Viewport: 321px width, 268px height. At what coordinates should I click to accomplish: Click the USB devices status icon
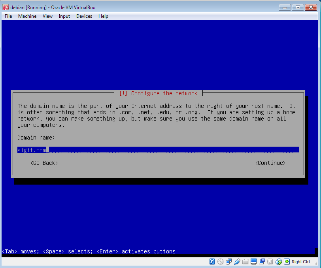point(237,261)
